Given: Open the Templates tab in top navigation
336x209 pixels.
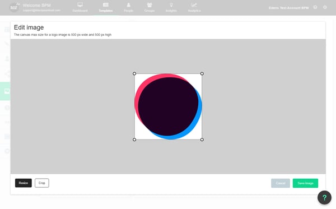Looking at the screenshot, I should pyautogui.click(x=106, y=7).
